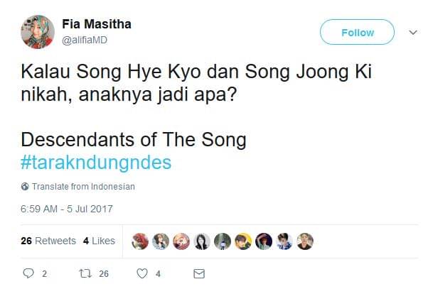
Task: Open the red-haired first liker avatar
Action: (141, 241)
